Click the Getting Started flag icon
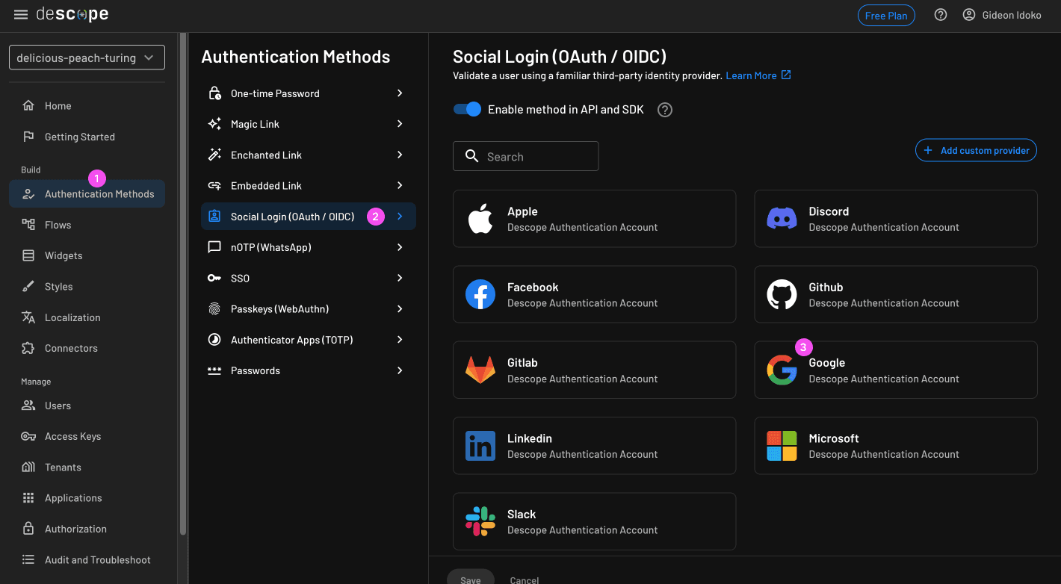 tap(28, 137)
